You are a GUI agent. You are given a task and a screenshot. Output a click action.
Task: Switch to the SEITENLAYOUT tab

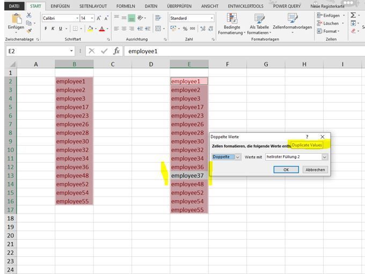point(93,6)
